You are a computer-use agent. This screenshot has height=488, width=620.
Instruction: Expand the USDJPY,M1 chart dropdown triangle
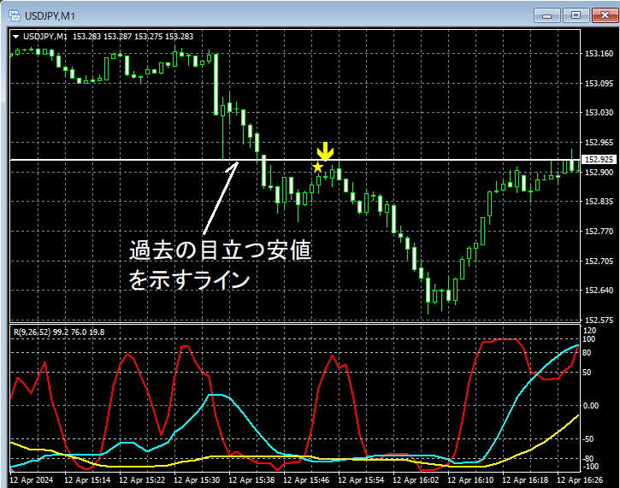coord(15,37)
